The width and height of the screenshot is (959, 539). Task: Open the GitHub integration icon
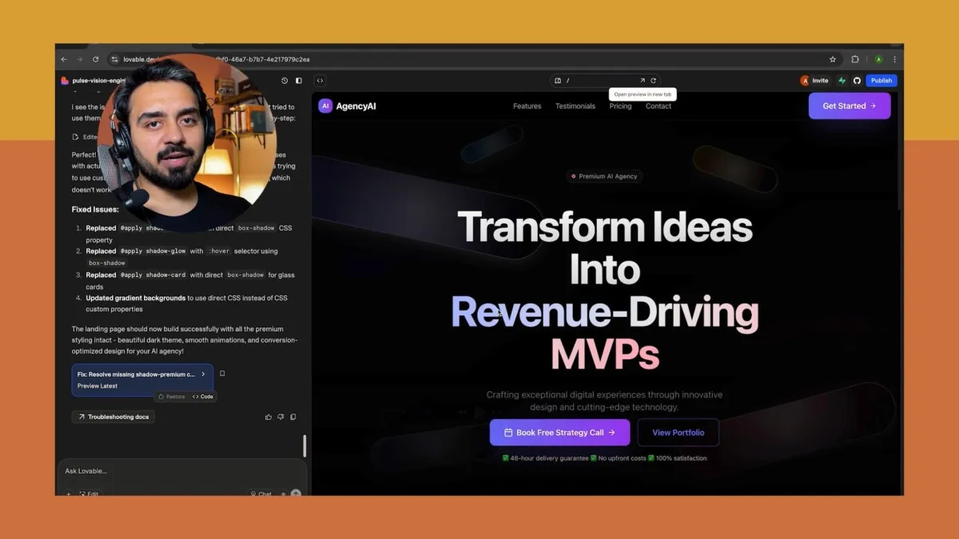point(857,81)
